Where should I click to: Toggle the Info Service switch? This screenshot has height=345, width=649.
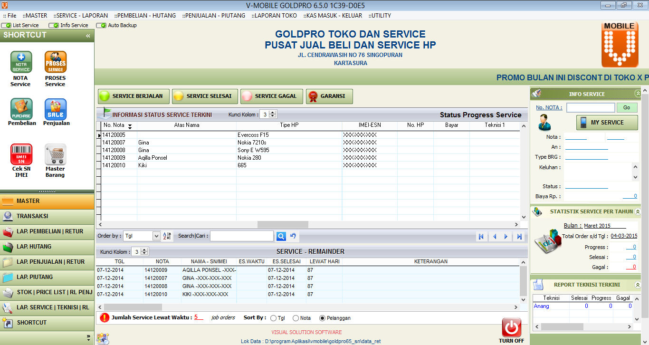[x=54, y=25]
